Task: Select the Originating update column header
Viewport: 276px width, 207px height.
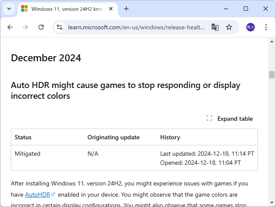Action: pos(113,137)
